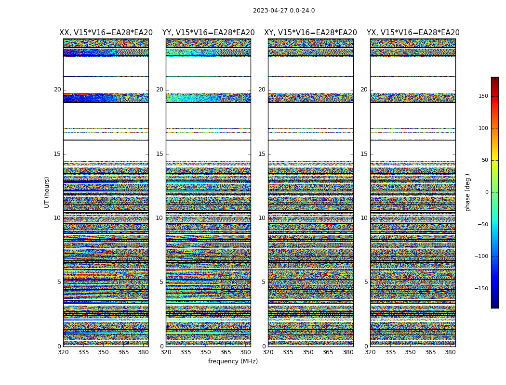This screenshot has width=506, height=385.
Task: Click the YX, V15*V16=EA28*EA20 panel title
Action: click(413, 33)
